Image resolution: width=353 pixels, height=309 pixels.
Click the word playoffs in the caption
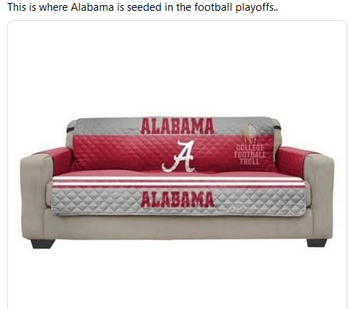[x=256, y=7]
